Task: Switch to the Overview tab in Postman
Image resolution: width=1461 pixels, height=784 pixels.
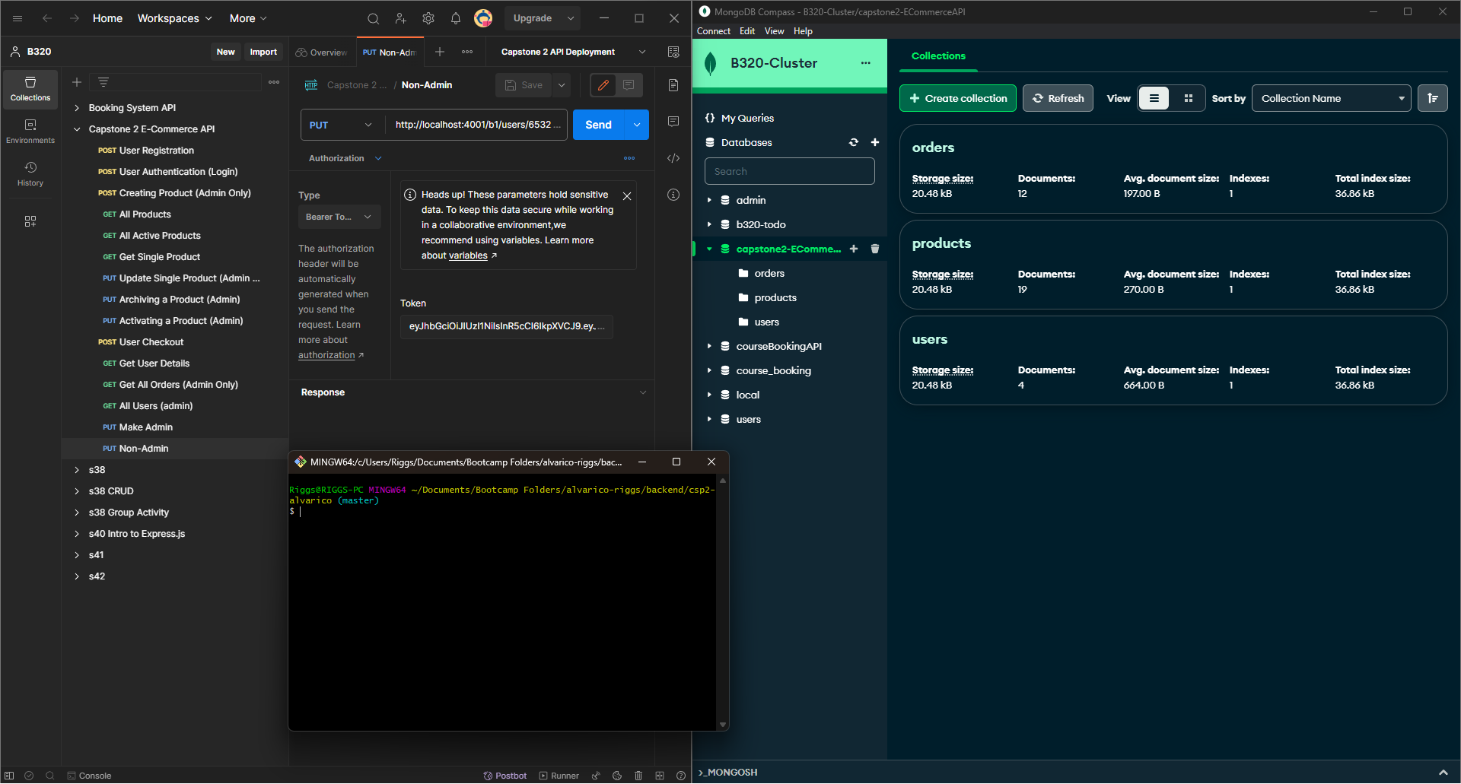Action: [x=322, y=52]
